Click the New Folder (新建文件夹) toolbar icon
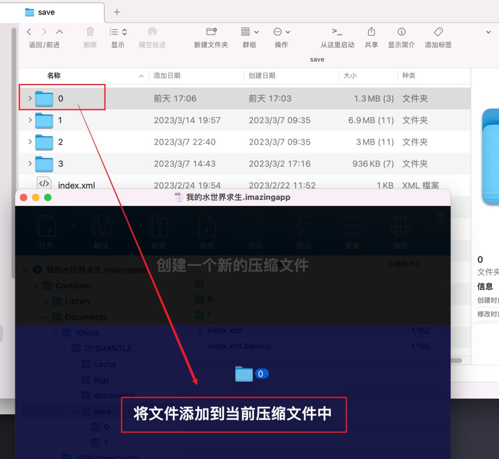 [211, 31]
